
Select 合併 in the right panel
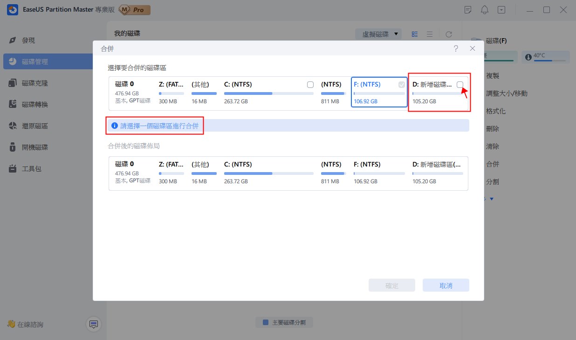pyautogui.click(x=492, y=164)
